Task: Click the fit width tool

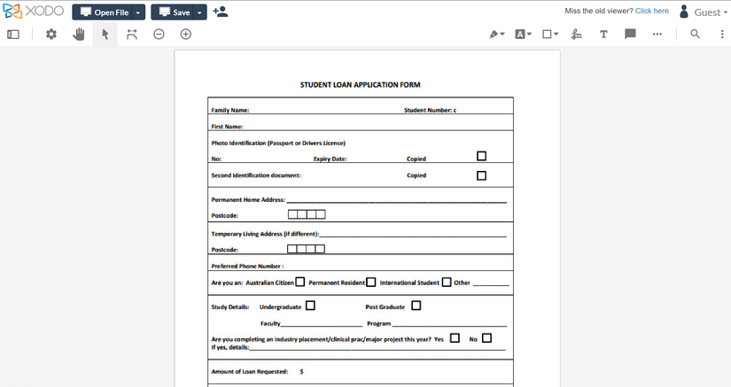Action: [132, 34]
